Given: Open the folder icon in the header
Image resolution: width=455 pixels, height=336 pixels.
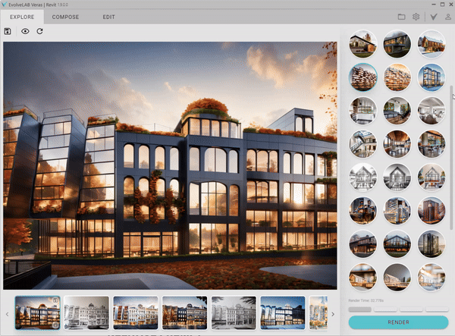Looking at the screenshot, I should [402, 17].
